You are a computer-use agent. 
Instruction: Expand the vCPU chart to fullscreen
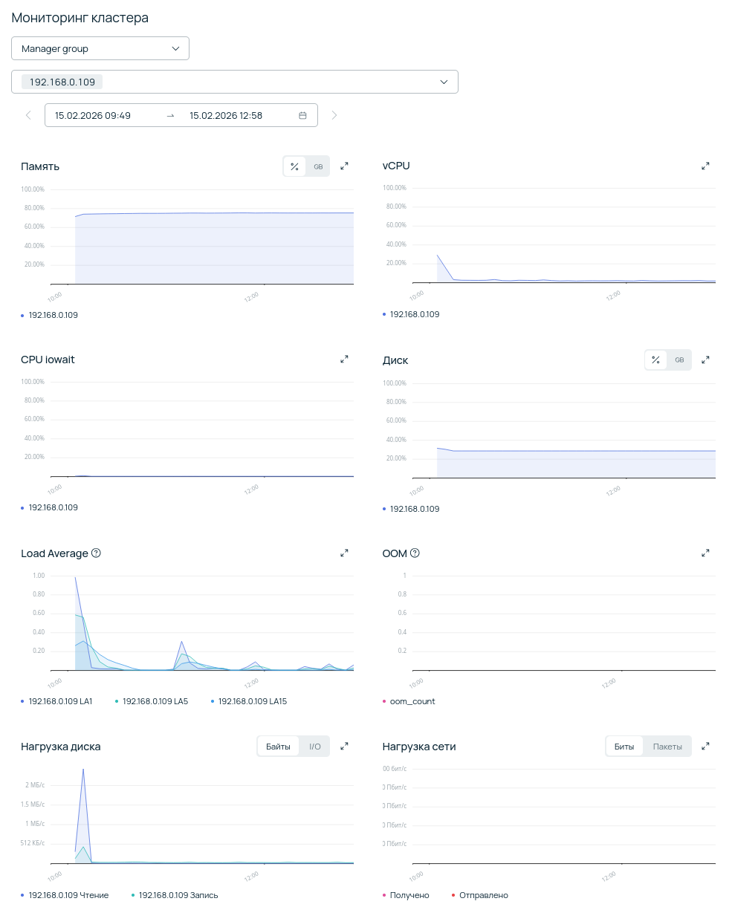[705, 166]
